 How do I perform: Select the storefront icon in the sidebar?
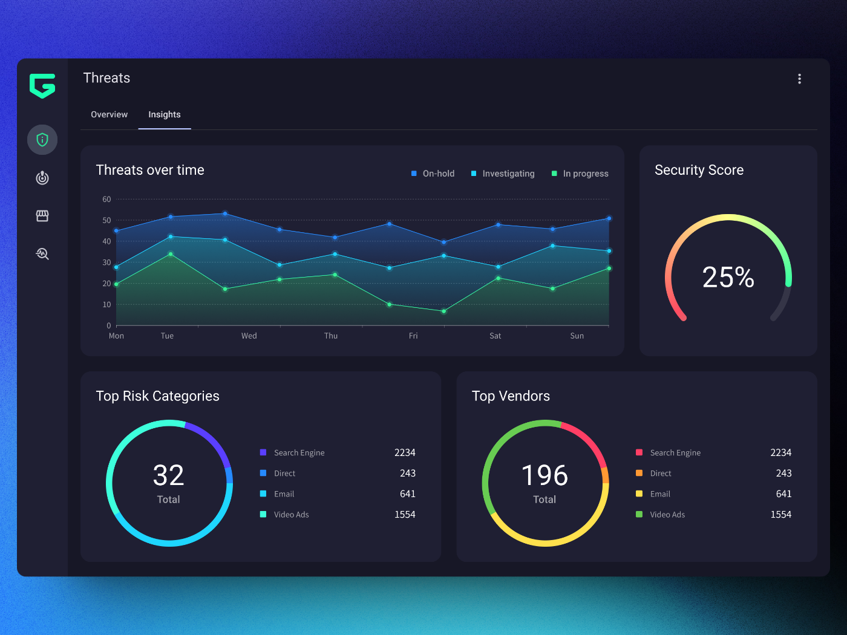(x=42, y=215)
